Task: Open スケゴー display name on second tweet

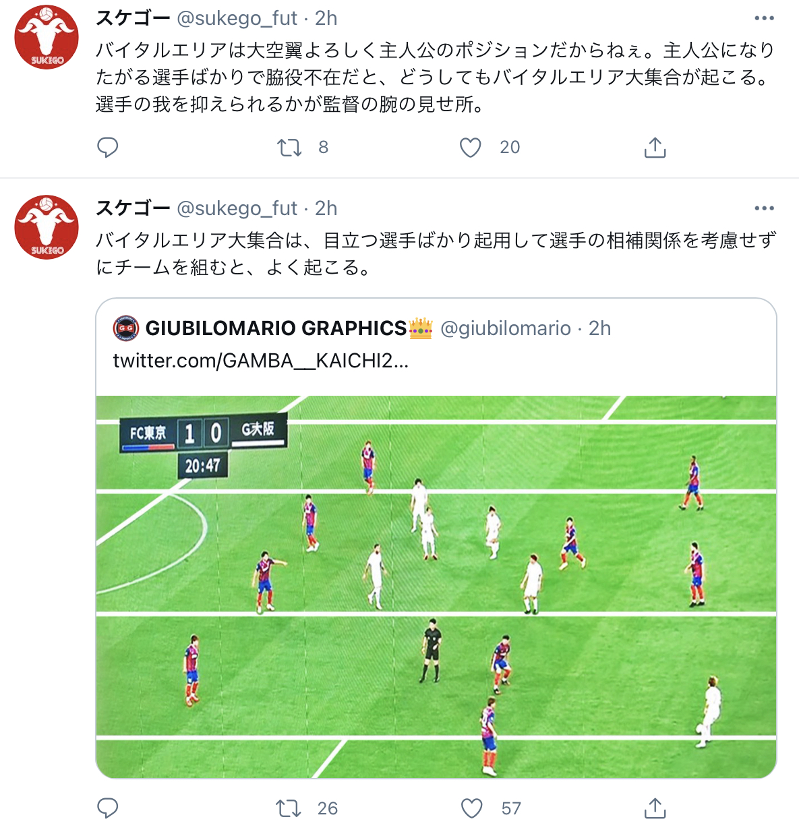Action: click(x=133, y=208)
